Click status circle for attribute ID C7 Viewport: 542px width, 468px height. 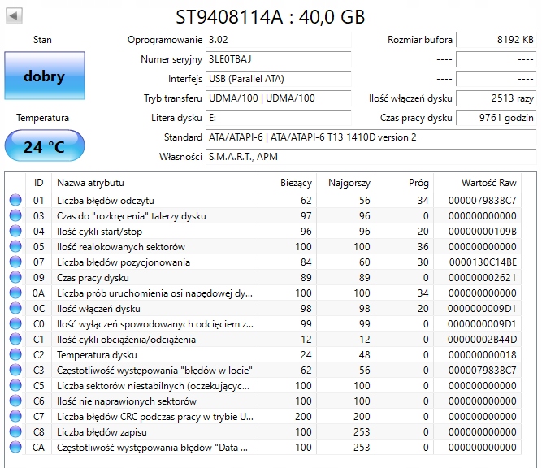pyautogui.click(x=15, y=416)
